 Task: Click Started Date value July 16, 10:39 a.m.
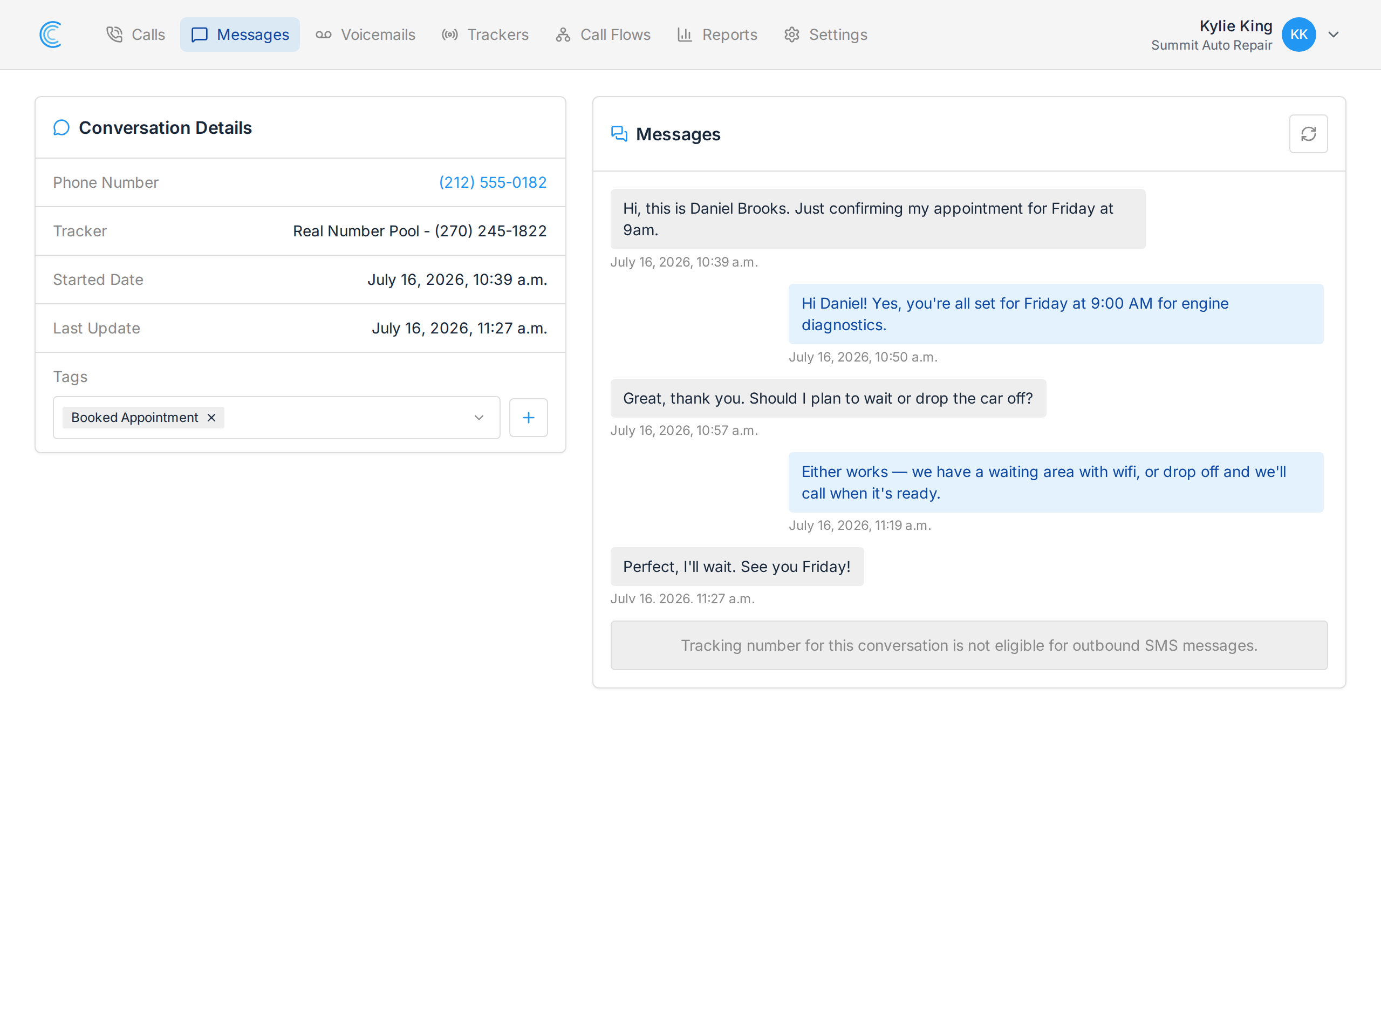pos(457,279)
